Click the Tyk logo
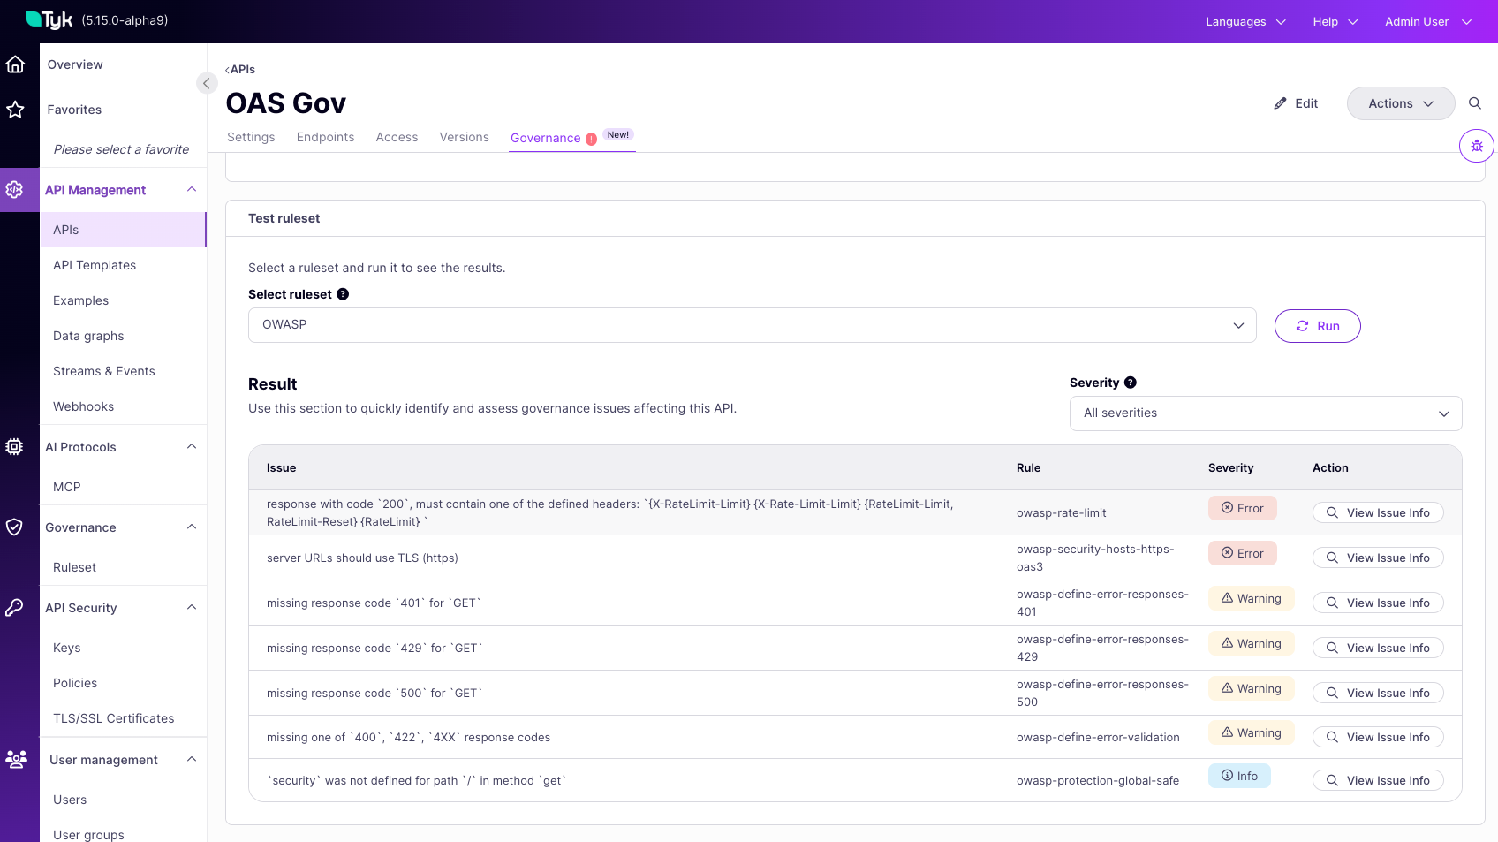The image size is (1498, 842). (x=49, y=19)
